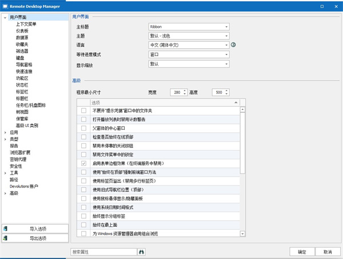Click the 选项 column header to sort
Image resolution: width=343 pixels, height=259 pixels.
tap(165, 103)
